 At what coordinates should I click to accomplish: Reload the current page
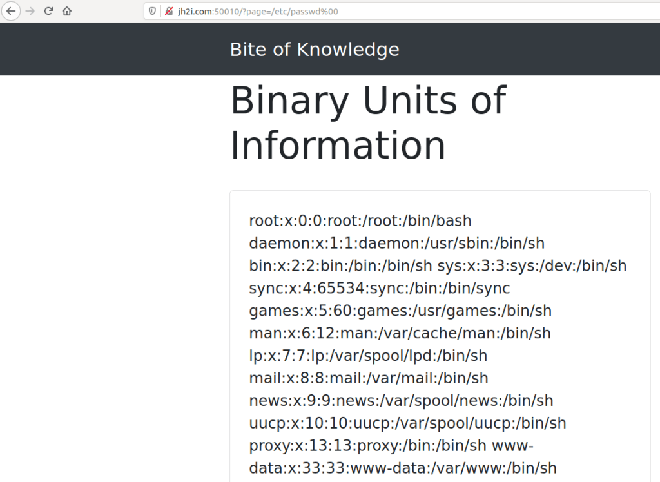coord(48,11)
